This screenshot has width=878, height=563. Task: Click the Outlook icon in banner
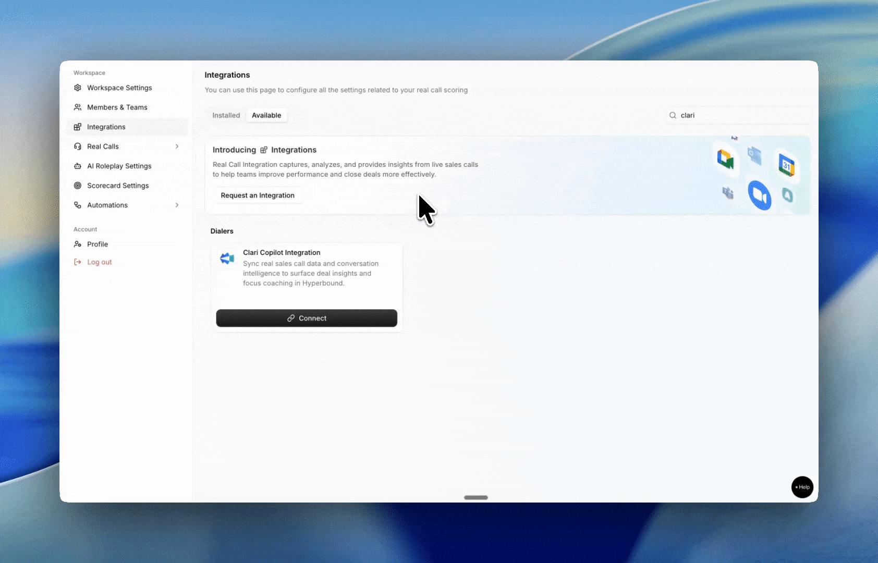754,155
